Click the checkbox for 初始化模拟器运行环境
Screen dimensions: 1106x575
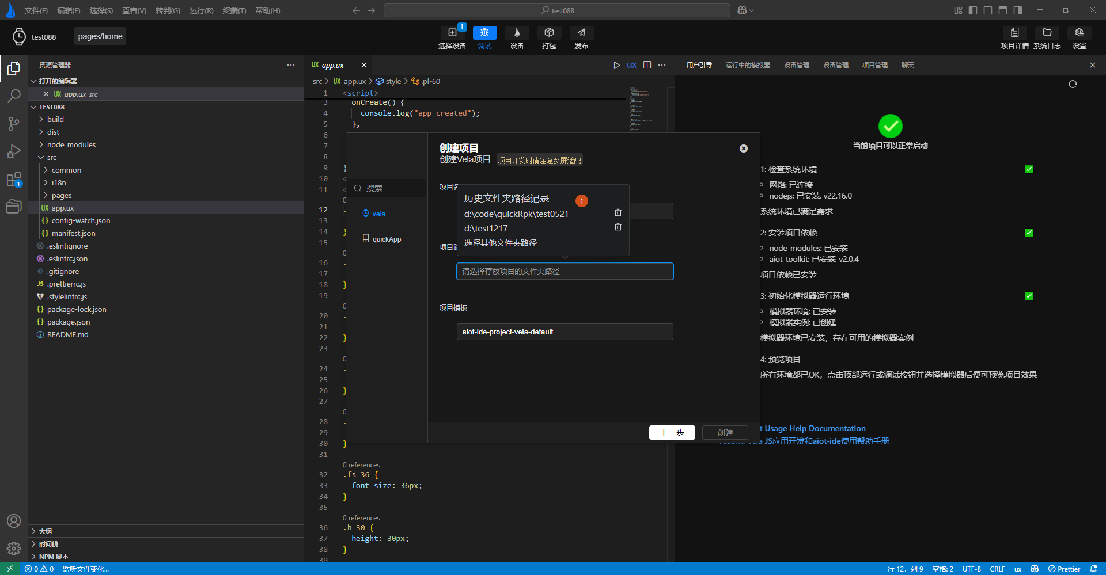pyautogui.click(x=1029, y=296)
